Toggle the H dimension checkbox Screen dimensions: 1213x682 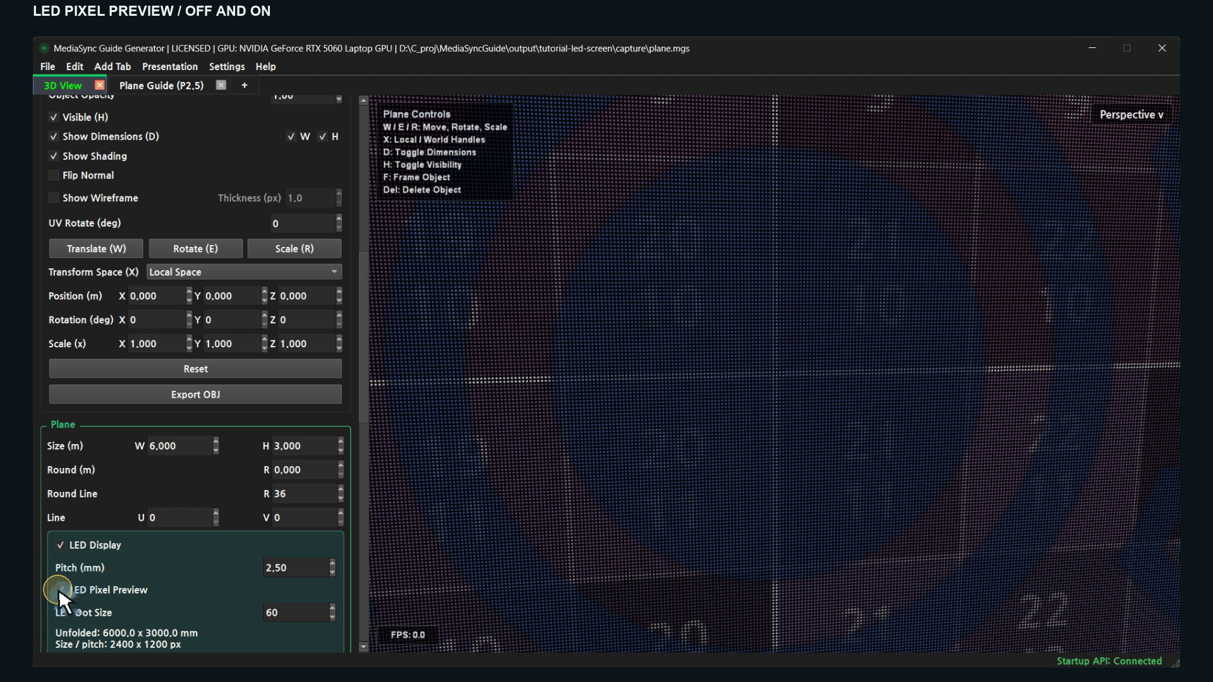[322, 136]
